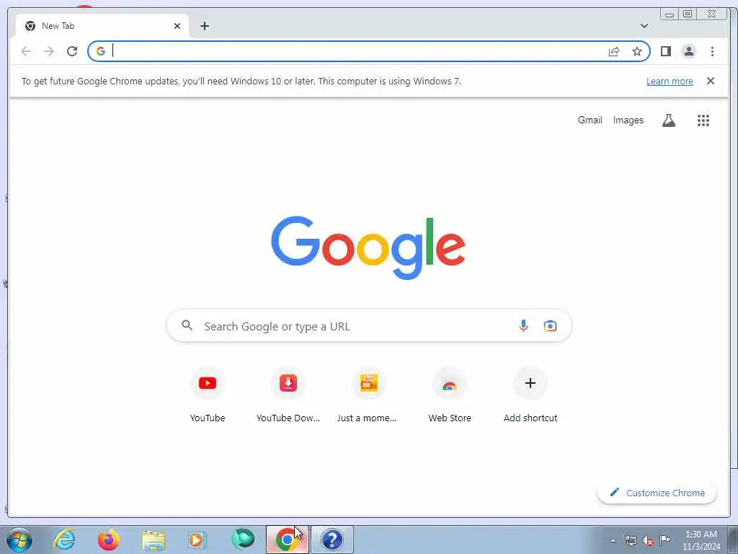Click the Google icon in address bar
738x554 pixels.
[101, 51]
